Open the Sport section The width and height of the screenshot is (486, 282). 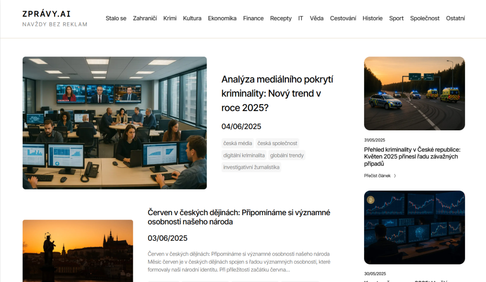(x=396, y=18)
